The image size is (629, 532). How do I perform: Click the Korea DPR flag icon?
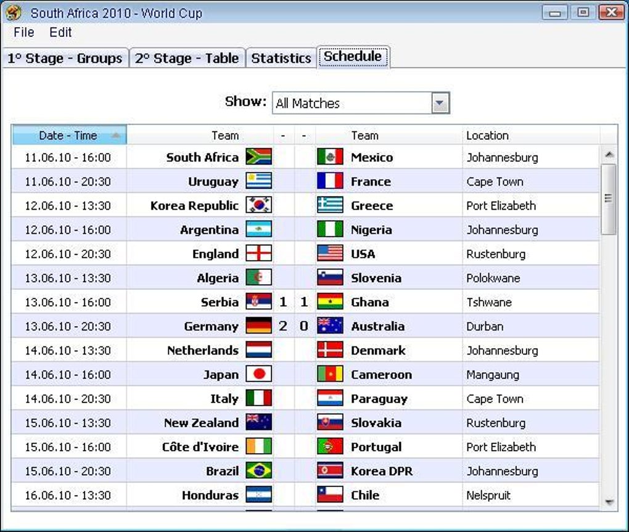pyautogui.click(x=330, y=470)
